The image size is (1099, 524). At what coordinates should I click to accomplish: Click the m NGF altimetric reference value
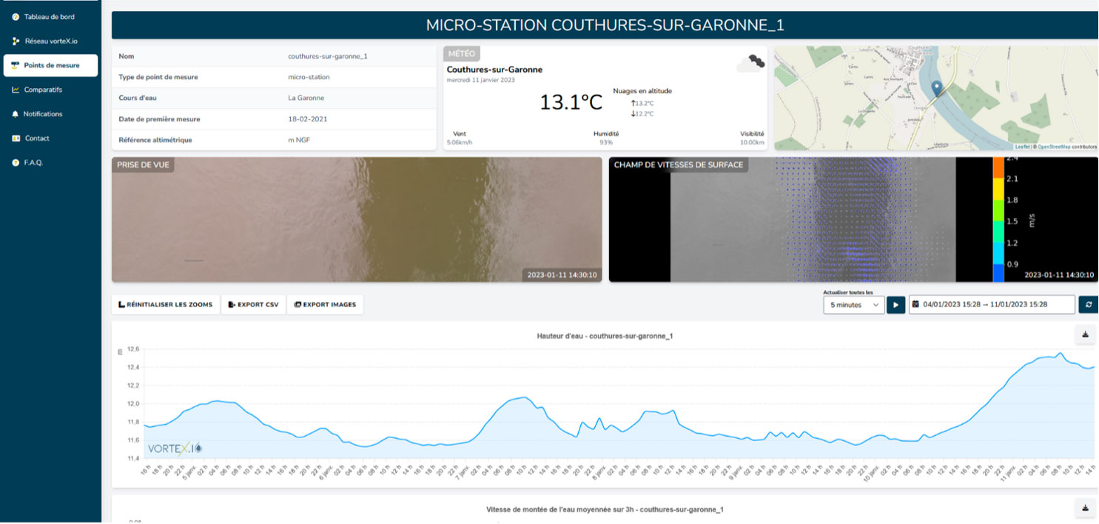coord(300,140)
